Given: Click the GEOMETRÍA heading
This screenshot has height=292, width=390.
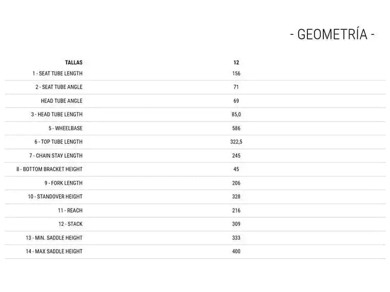Looking at the screenshot, I should (x=332, y=34).
